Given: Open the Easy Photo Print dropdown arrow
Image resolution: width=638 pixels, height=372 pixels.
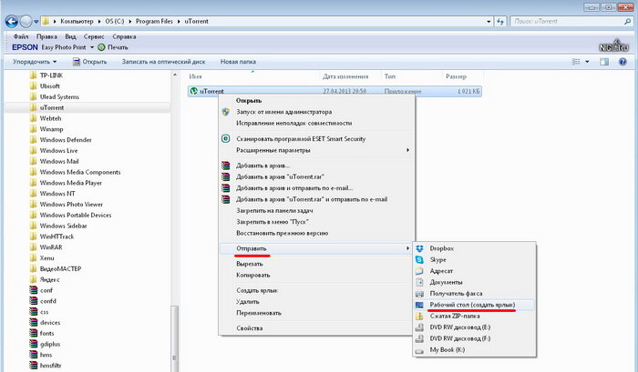Looking at the screenshot, I should tap(92, 47).
